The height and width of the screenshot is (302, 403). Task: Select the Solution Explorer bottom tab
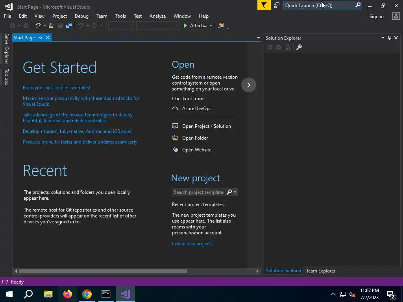(x=283, y=271)
